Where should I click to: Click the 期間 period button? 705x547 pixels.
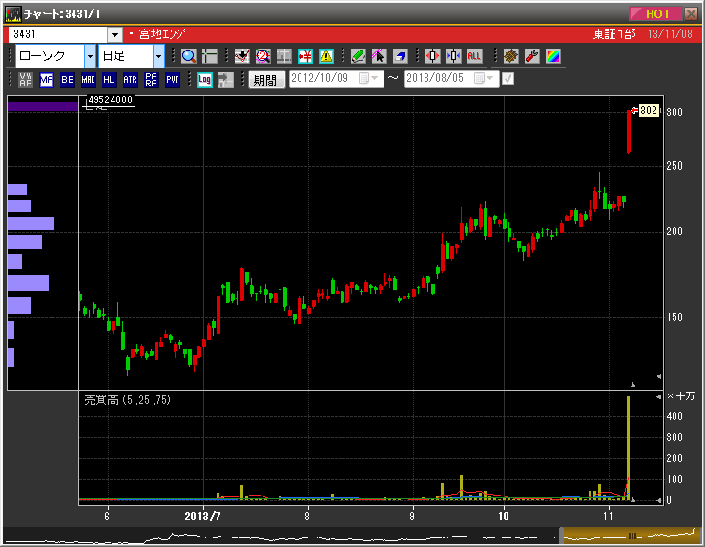click(264, 80)
